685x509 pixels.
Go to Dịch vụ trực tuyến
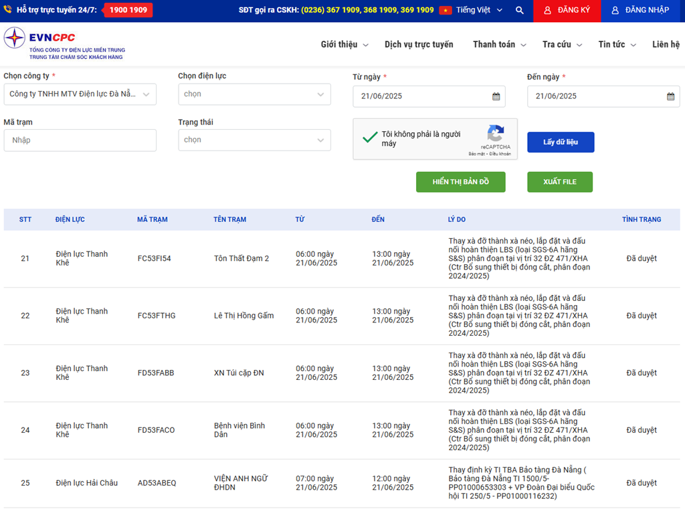tap(419, 45)
